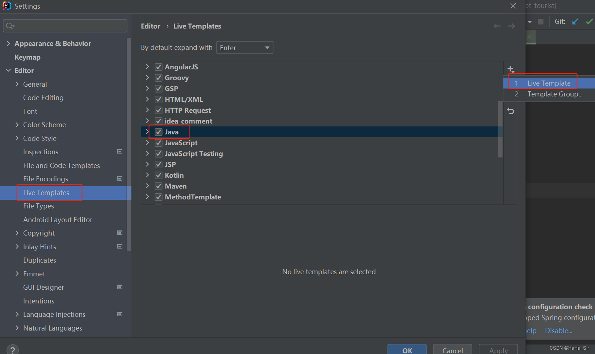This screenshot has width=595, height=354.
Task: Click the Git commit checkmark icon
Action: click(x=590, y=22)
